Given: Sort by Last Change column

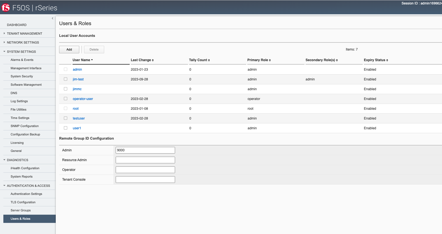Looking at the screenshot, I should tap(142, 60).
